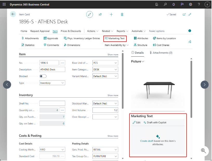This screenshot has height=161, width=212.
Task: Click the flag icon in the top bar
Action: (182, 4)
